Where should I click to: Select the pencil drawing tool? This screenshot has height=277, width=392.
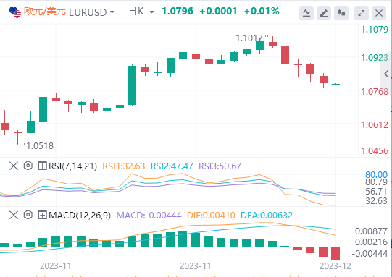coord(324,13)
